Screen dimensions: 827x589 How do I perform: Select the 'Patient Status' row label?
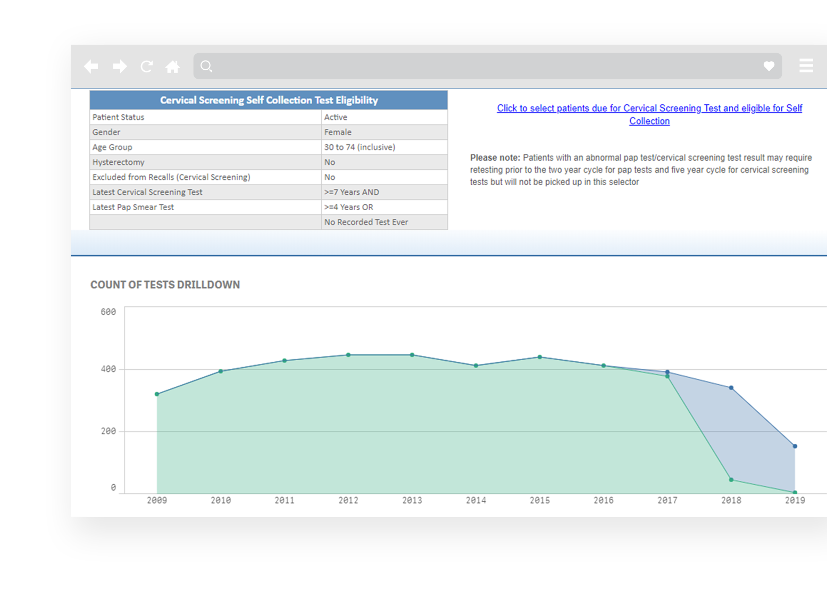[x=118, y=117]
